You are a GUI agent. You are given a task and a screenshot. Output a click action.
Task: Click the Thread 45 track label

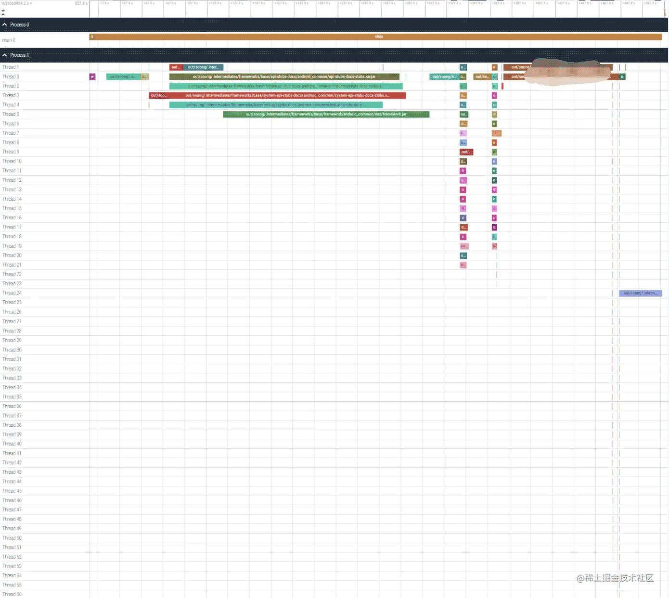point(12,491)
